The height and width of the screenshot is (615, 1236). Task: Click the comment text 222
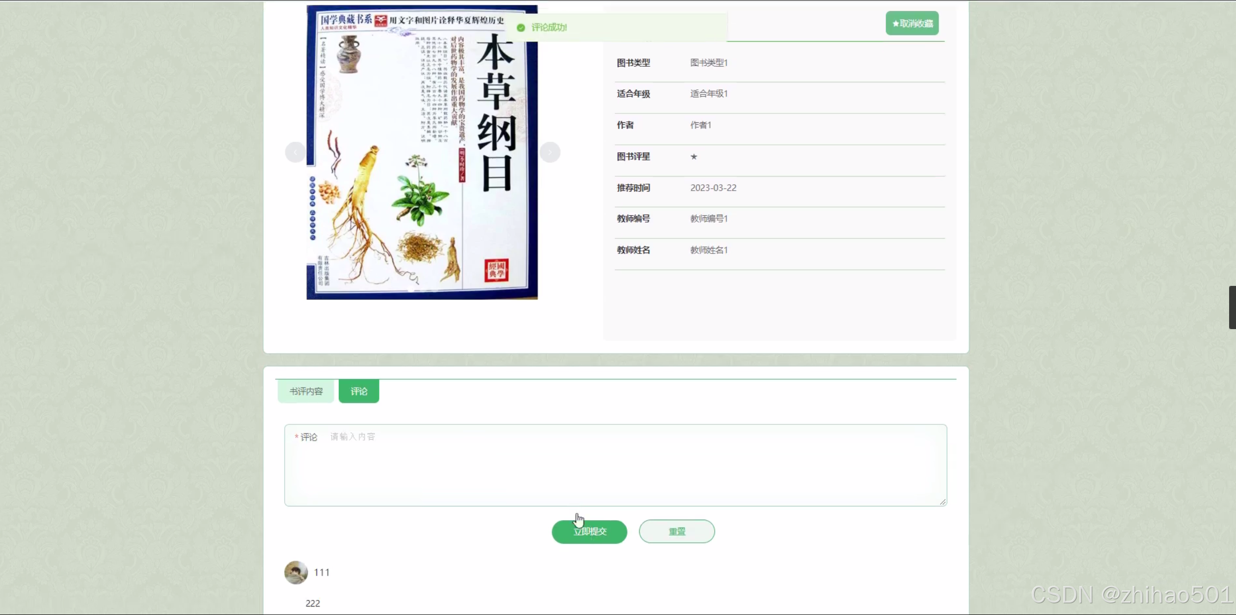(x=313, y=603)
